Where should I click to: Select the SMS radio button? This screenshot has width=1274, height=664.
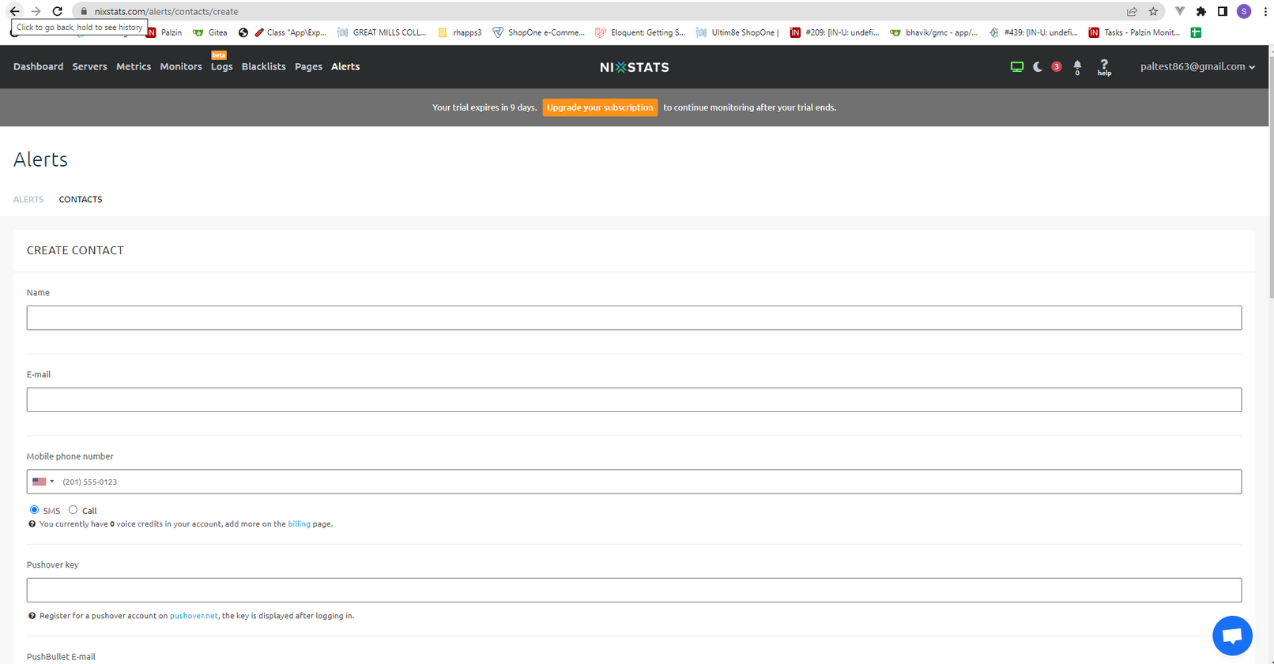[34, 510]
